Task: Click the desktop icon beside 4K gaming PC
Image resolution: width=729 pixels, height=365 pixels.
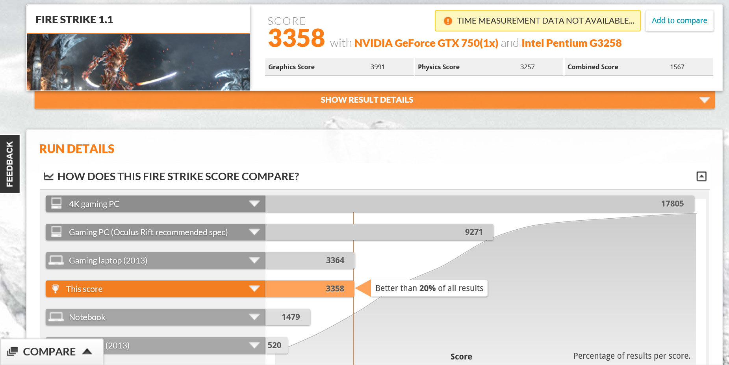Action: click(x=56, y=203)
